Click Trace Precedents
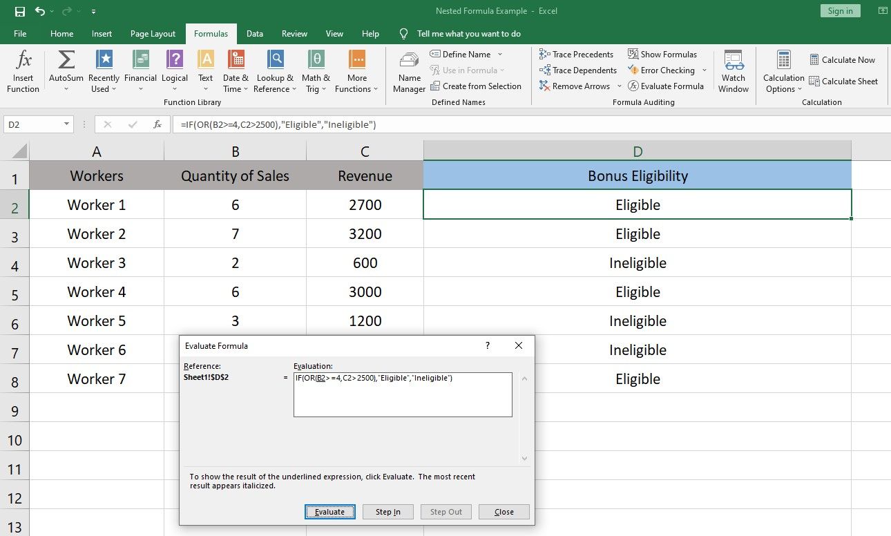This screenshot has width=891, height=536. point(577,54)
